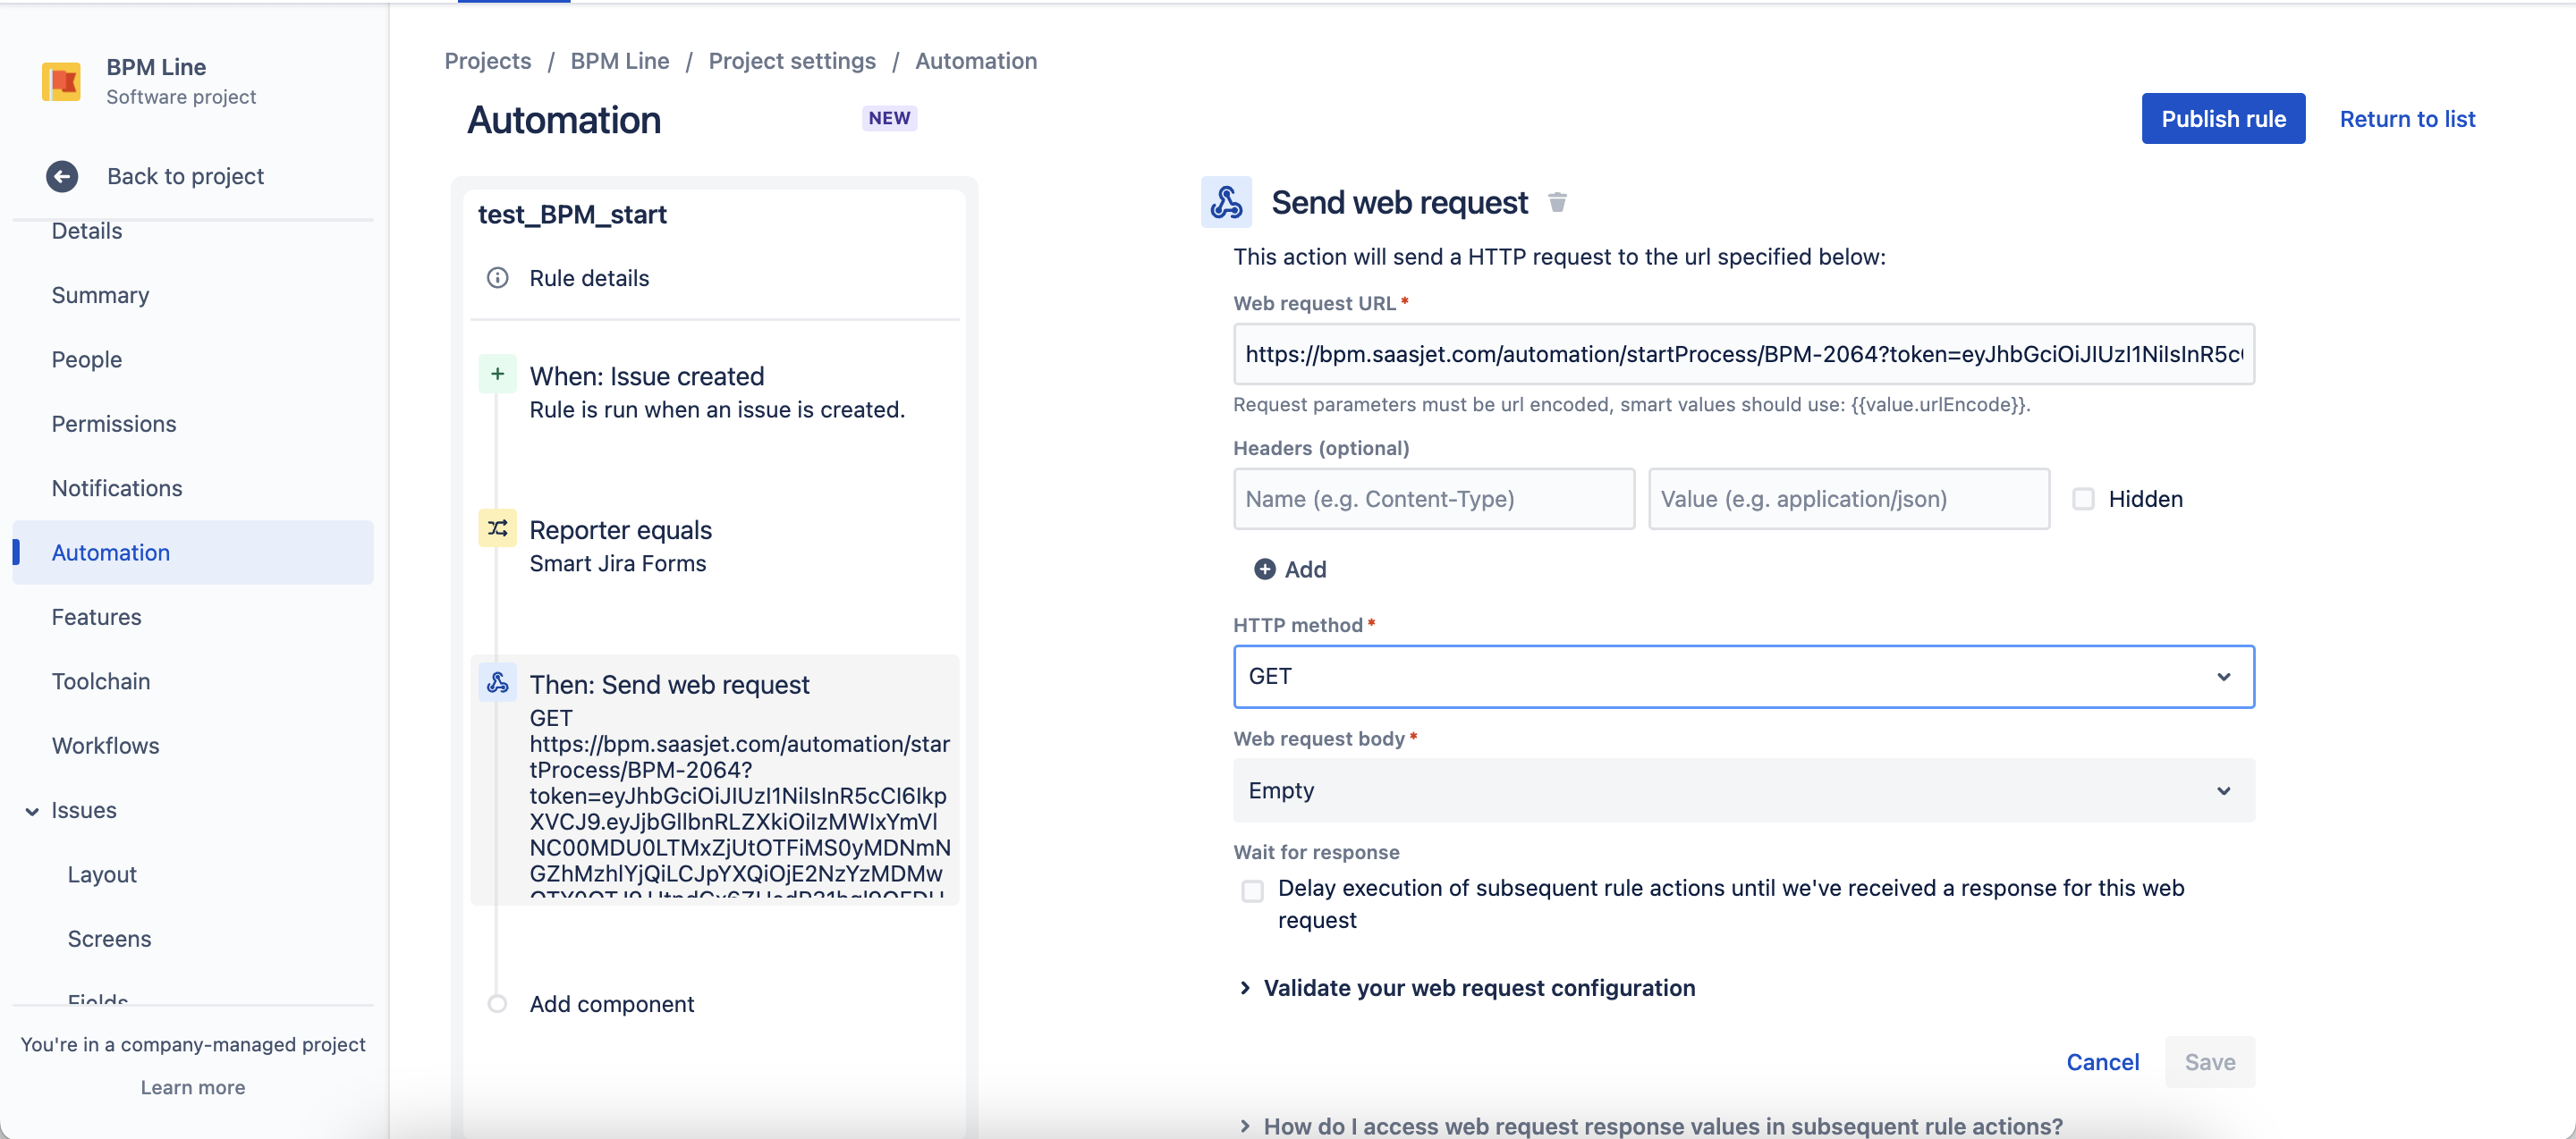This screenshot has width=2576, height=1139.
Task: Collapse the Issues section in sidebar
Action: (x=32, y=811)
